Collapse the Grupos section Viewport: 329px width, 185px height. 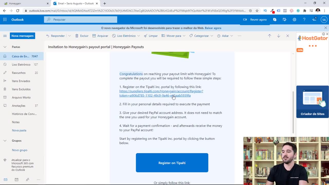coord(5,141)
